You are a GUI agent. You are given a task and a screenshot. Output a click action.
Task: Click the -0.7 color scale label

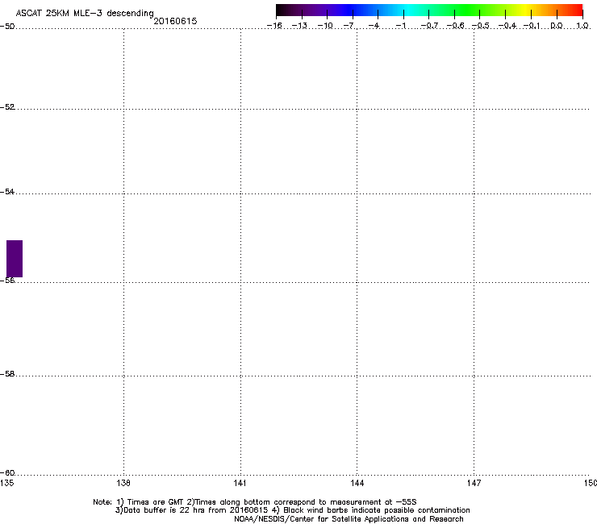pyautogui.click(x=429, y=26)
